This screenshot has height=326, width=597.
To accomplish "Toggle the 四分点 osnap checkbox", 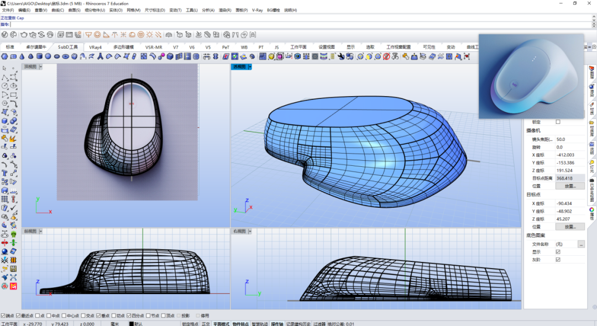I will click(x=129, y=316).
